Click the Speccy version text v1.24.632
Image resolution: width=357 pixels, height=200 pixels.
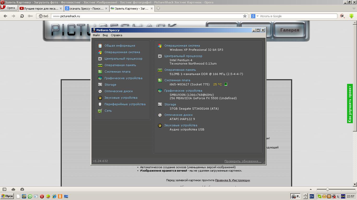tap(100, 161)
